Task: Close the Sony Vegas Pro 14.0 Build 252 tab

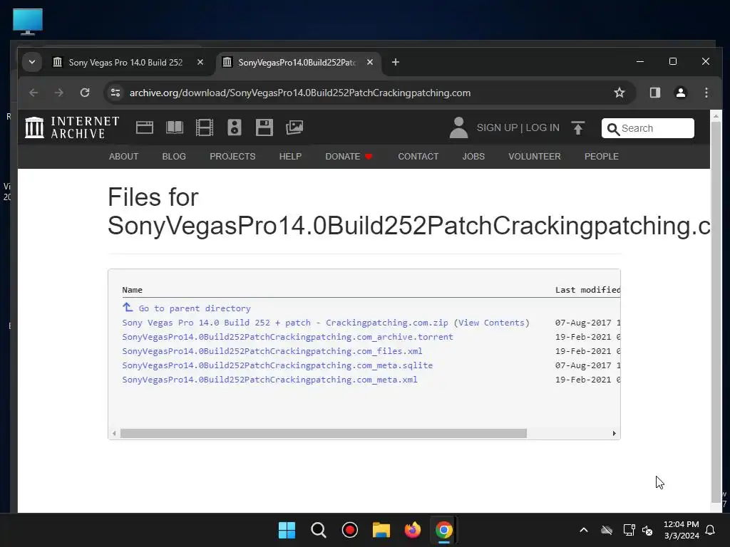Action: pyautogui.click(x=200, y=62)
